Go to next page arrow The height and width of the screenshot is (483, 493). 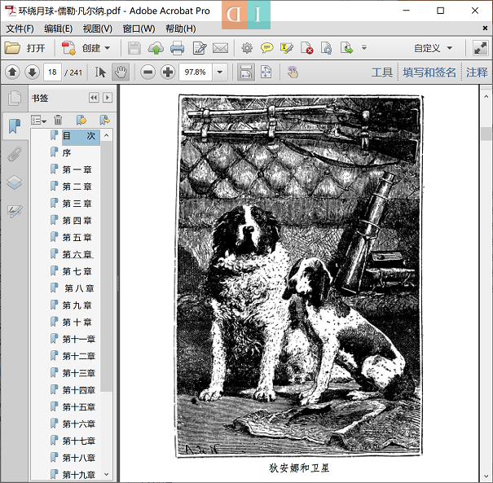[x=32, y=72]
